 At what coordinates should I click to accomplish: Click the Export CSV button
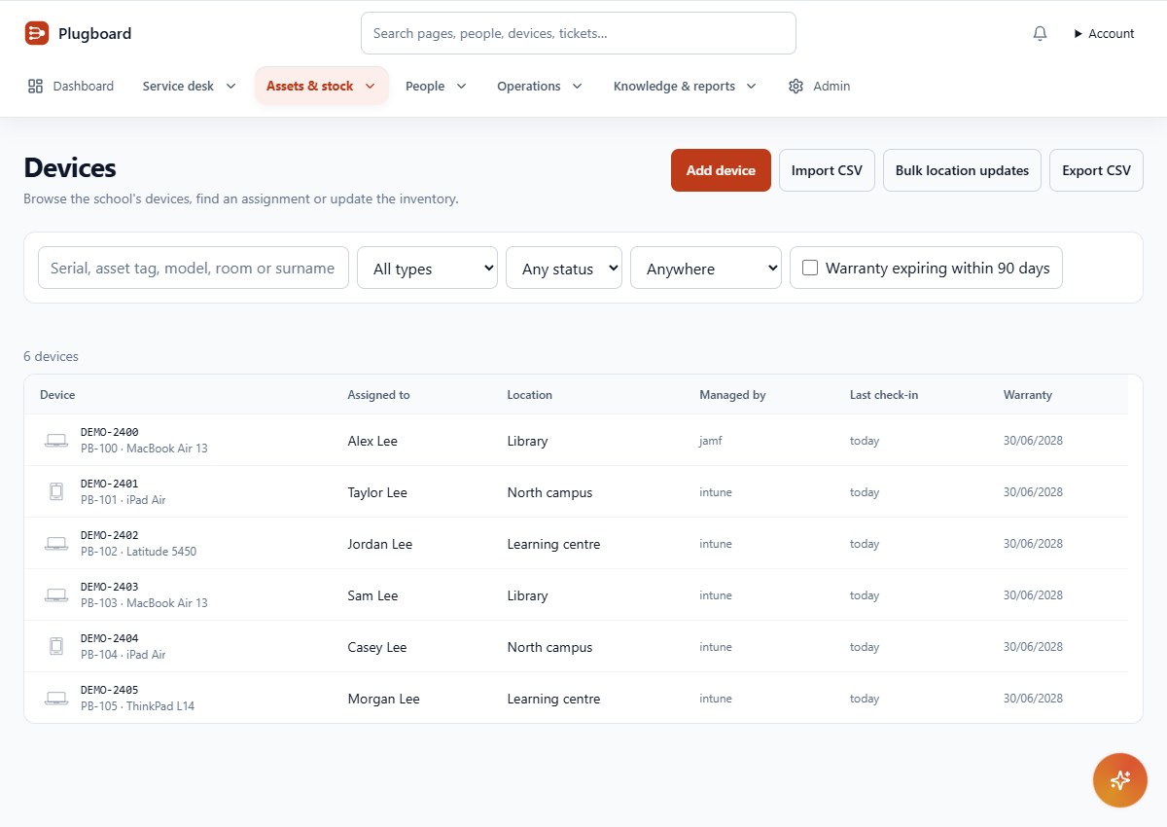tap(1096, 170)
